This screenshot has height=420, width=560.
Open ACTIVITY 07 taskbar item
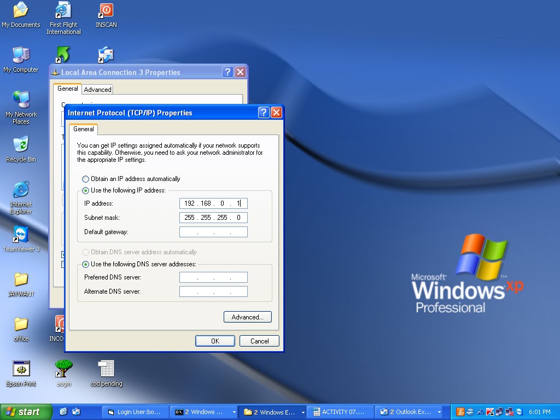tap(341, 412)
